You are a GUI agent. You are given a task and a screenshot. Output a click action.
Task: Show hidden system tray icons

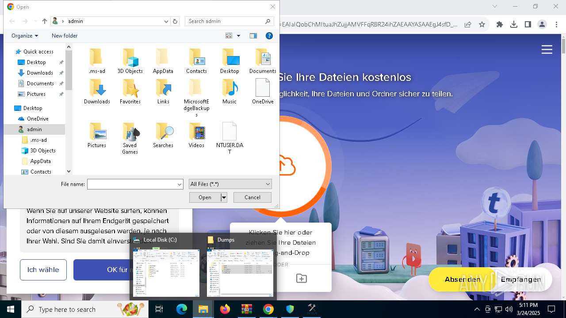[477, 309]
